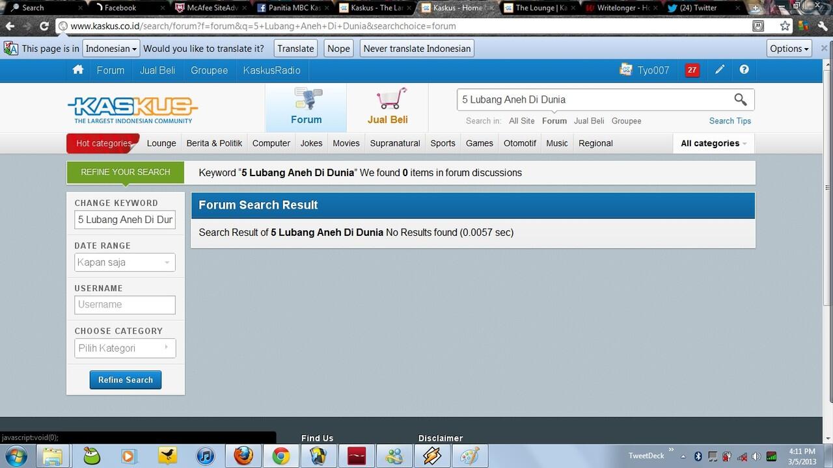
Task: Click the search magnifier icon
Action: point(740,99)
